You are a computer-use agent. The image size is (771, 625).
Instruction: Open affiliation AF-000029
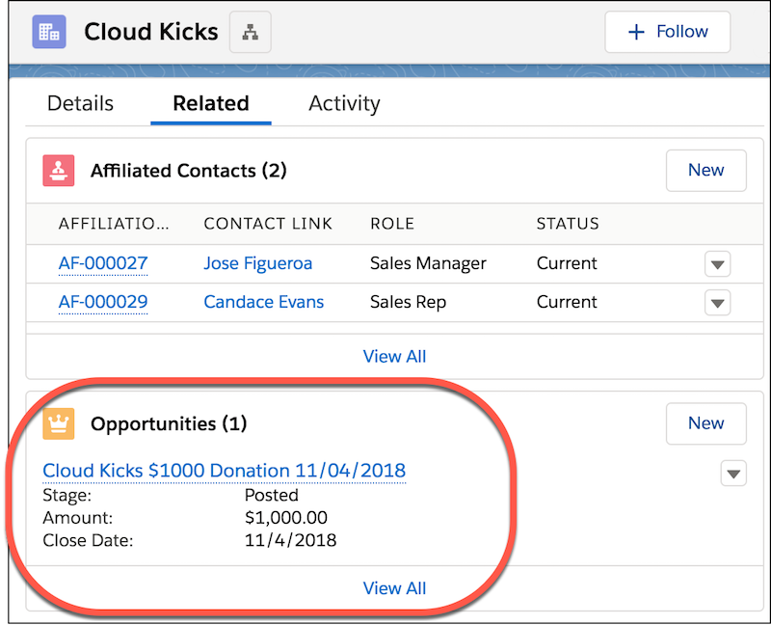tap(103, 302)
